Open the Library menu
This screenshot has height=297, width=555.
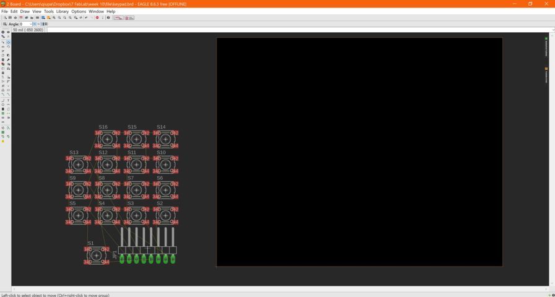click(x=62, y=11)
